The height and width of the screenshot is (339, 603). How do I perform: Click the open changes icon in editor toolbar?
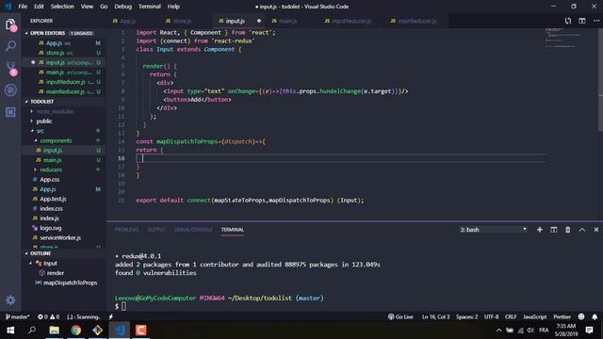(567, 21)
